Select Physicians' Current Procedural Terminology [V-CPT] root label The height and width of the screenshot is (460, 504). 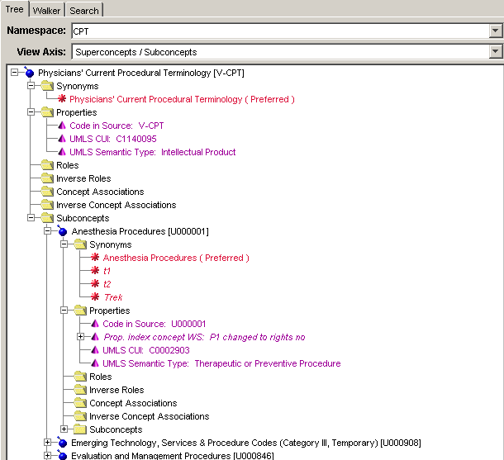click(x=141, y=73)
